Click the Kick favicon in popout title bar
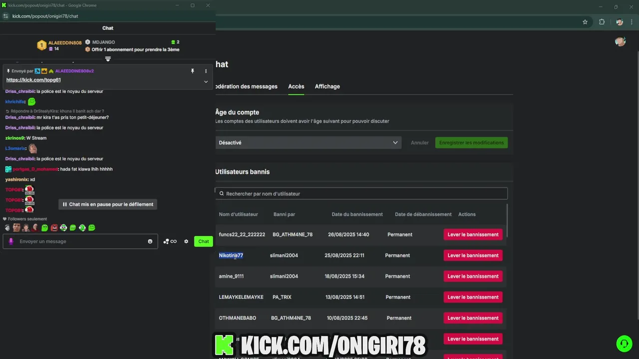Image resolution: width=639 pixels, height=359 pixels. click(x=4, y=5)
